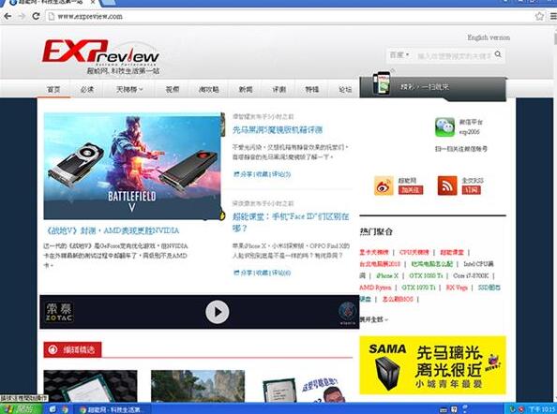Select the 超能网 Chrome taskbar window button
The height and width of the screenshot is (414, 557).
(113, 409)
